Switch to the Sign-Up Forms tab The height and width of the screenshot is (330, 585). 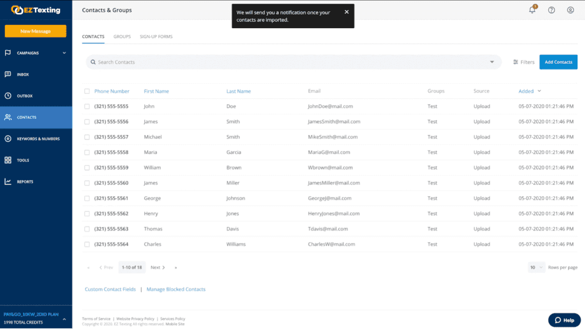[x=156, y=37]
